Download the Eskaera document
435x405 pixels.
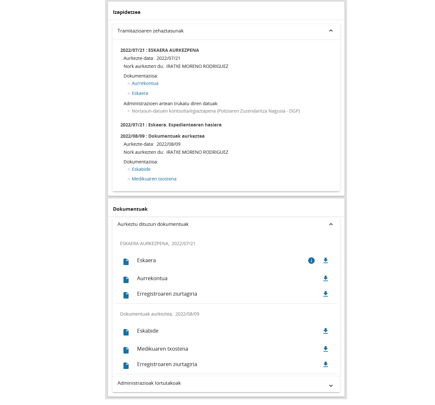coord(325,261)
